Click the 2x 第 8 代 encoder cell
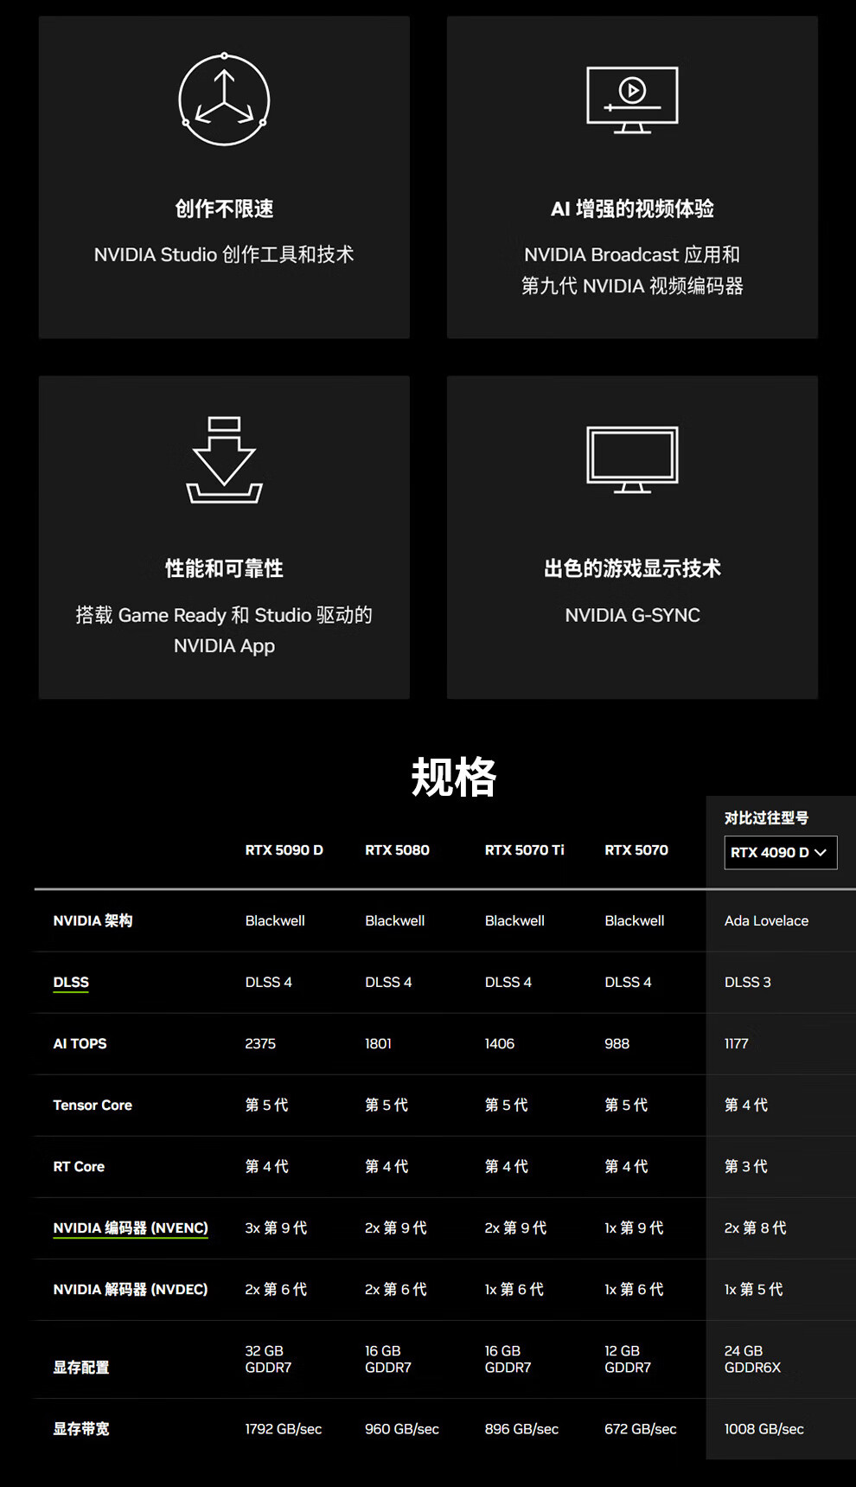This screenshot has width=856, height=1487. [x=755, y=1227]
